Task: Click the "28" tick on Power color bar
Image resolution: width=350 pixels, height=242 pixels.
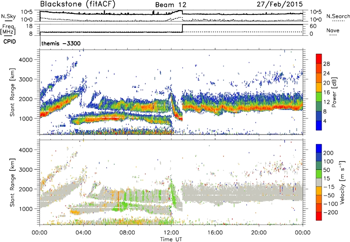Action: point(326,64)
